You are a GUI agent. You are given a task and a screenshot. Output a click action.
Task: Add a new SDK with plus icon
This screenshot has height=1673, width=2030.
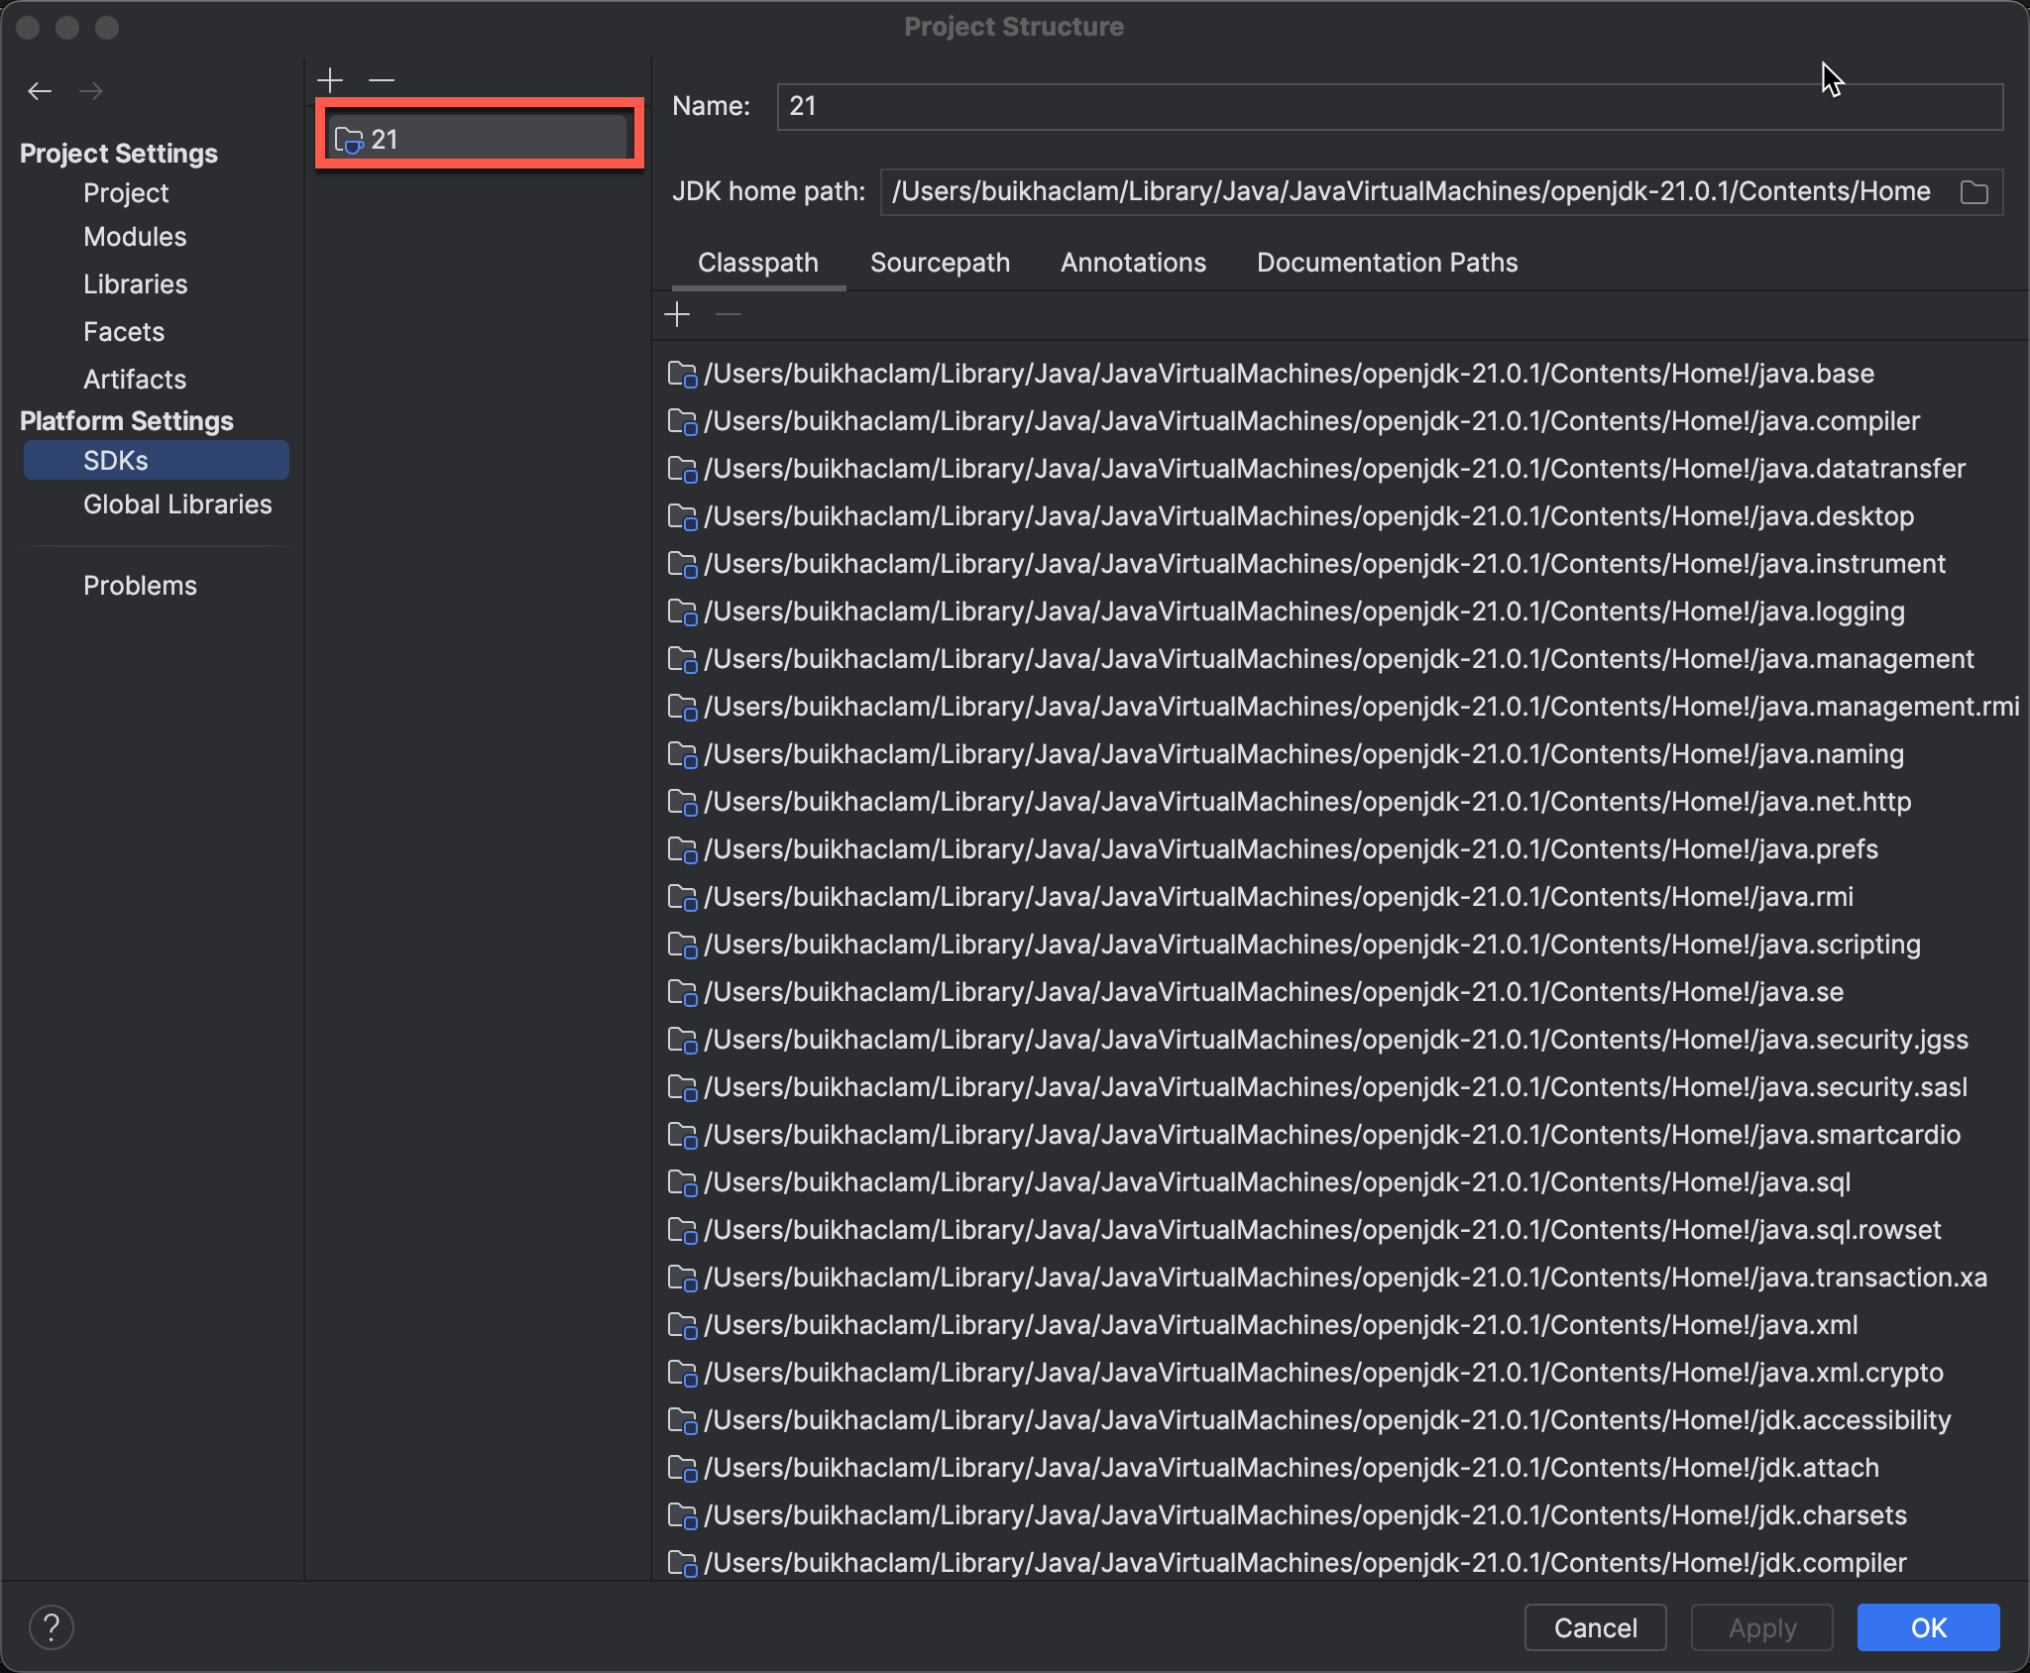[330, 79]
